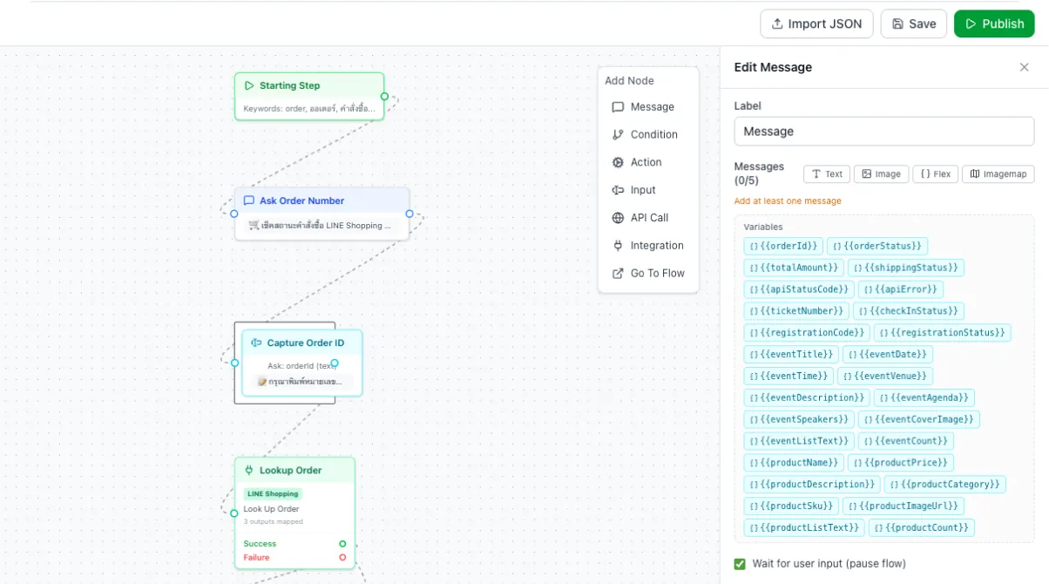The width and height of the screenshot is (1049, 584).
Task: Click the LINE Shopping badge on Lookup Order
Action: [x=273, y=494]
